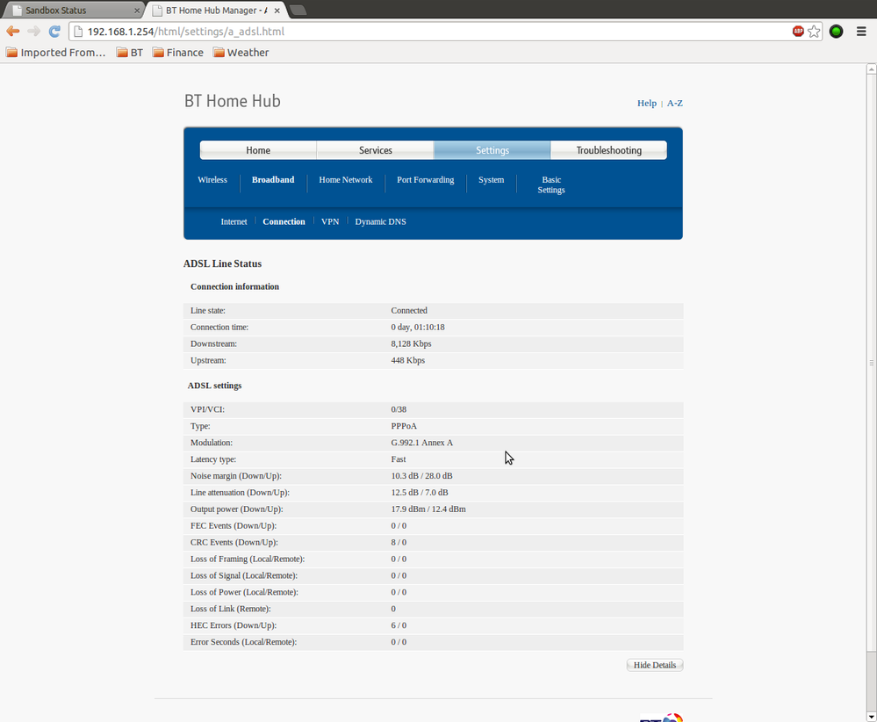Screen dimensions: 877x722
Task: Select the Broadband submenu
Action: tap(273, 180)
